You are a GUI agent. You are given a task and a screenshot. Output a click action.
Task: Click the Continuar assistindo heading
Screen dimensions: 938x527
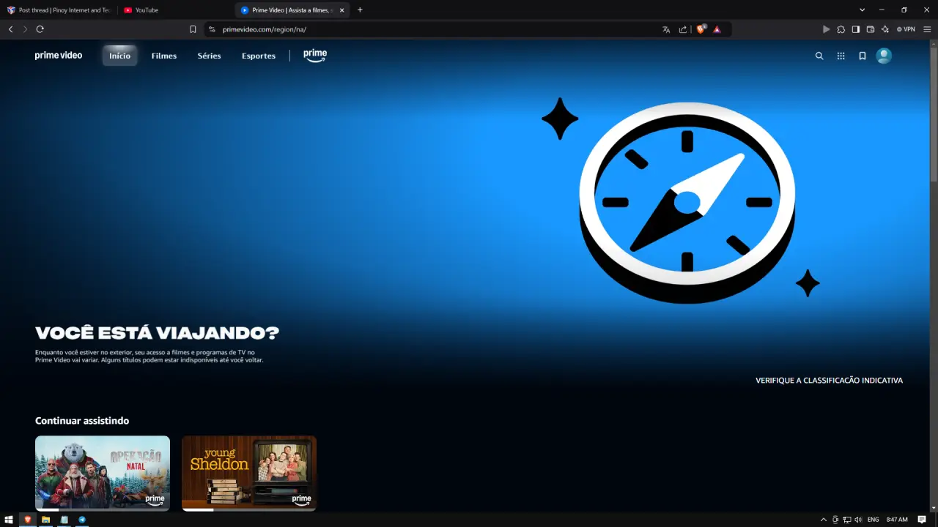[82, 421]
